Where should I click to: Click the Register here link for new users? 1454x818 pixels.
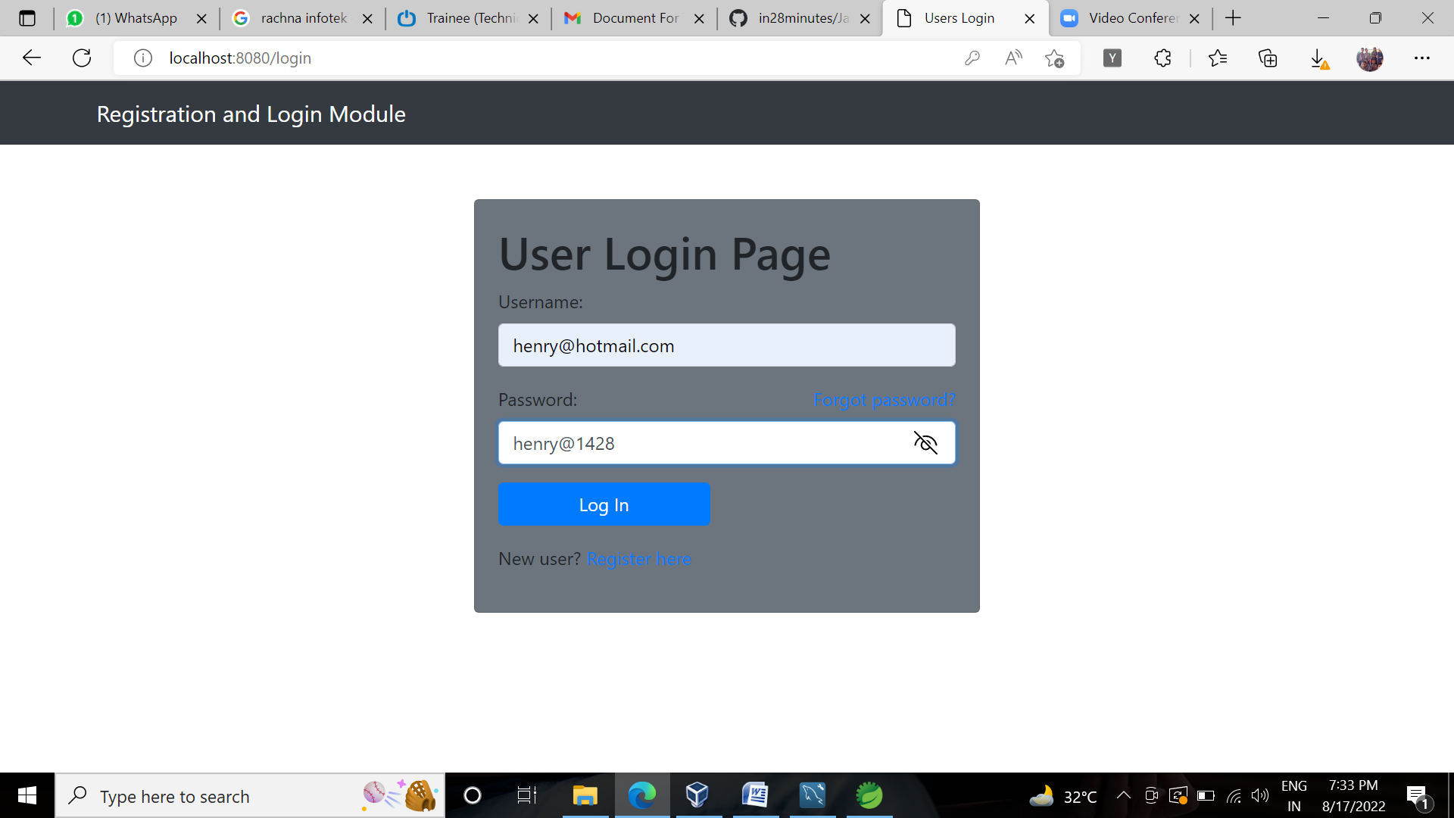pyautogui.click(x=638, y=558)
